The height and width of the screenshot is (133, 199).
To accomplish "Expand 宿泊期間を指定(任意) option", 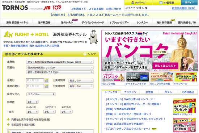I will (21, 125).
